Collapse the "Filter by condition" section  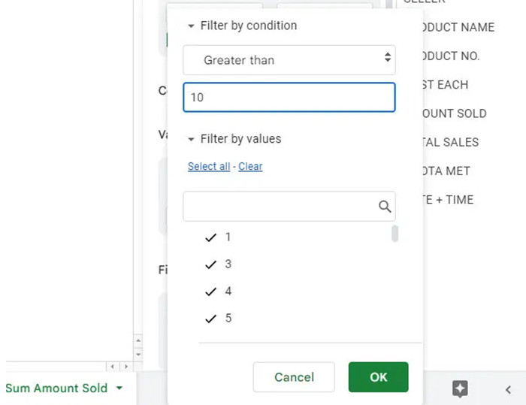pos(192,26)
